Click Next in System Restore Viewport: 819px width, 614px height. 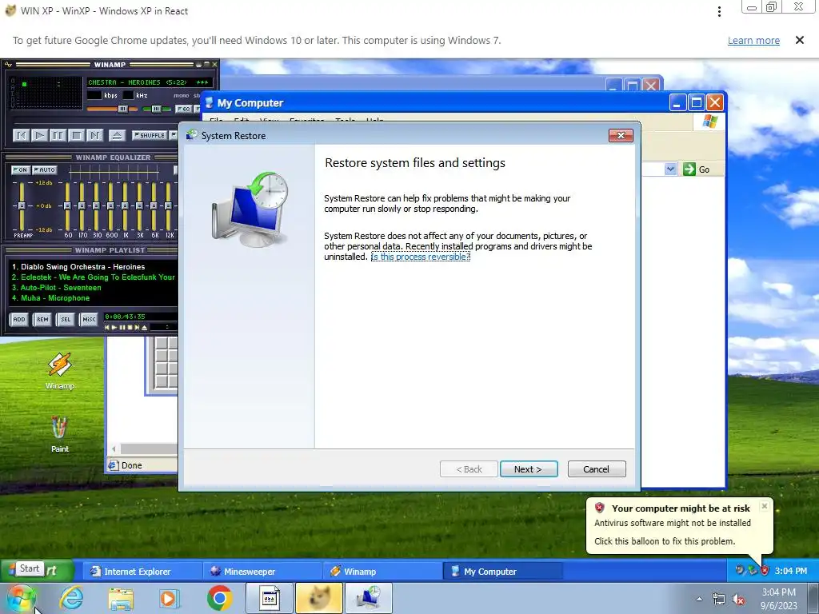pyautogui.click(x=529, y=469)
